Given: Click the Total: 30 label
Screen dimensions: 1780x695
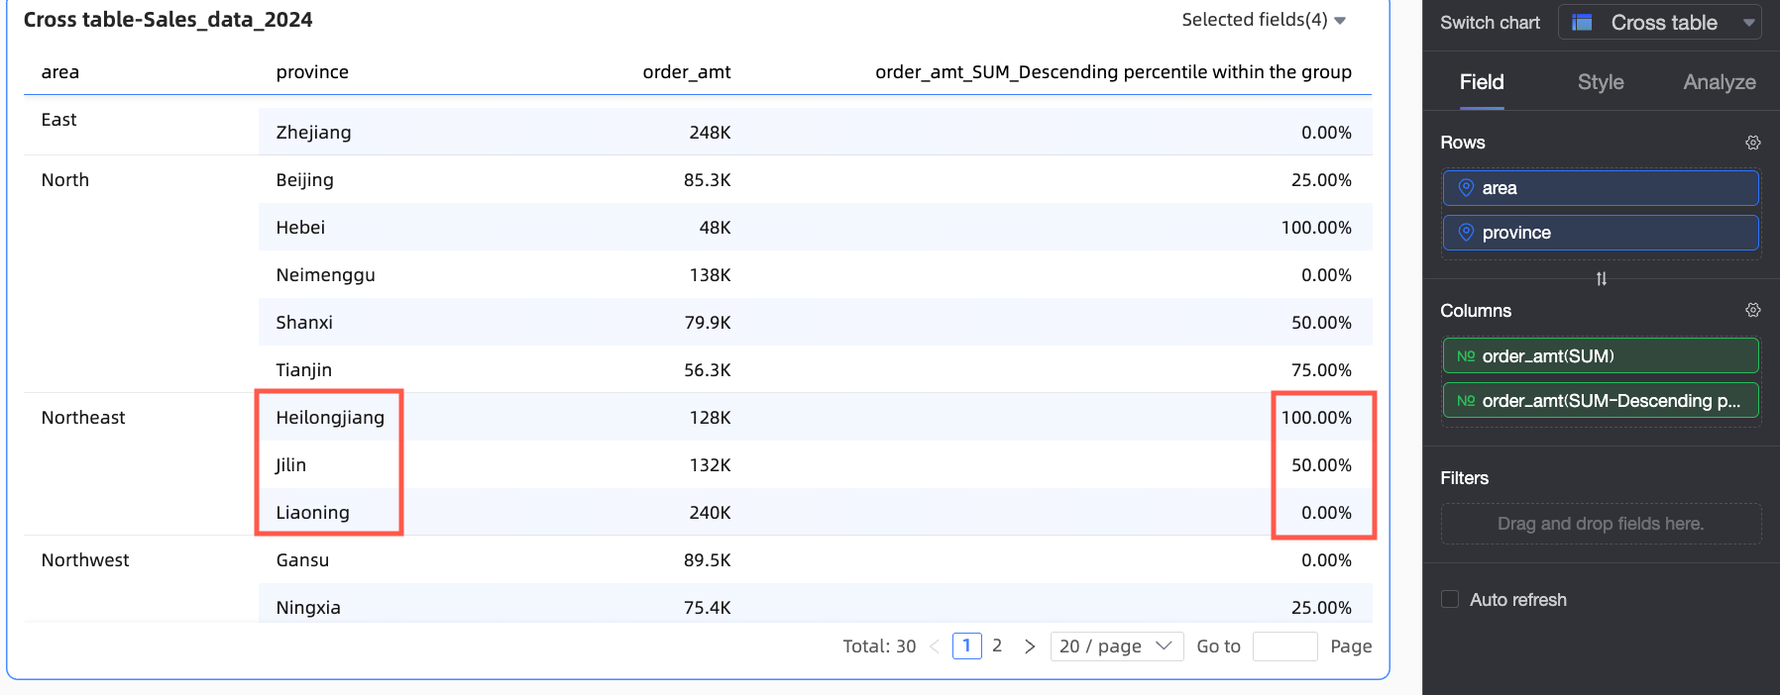Looking at the screenshot, I should 879,646.
